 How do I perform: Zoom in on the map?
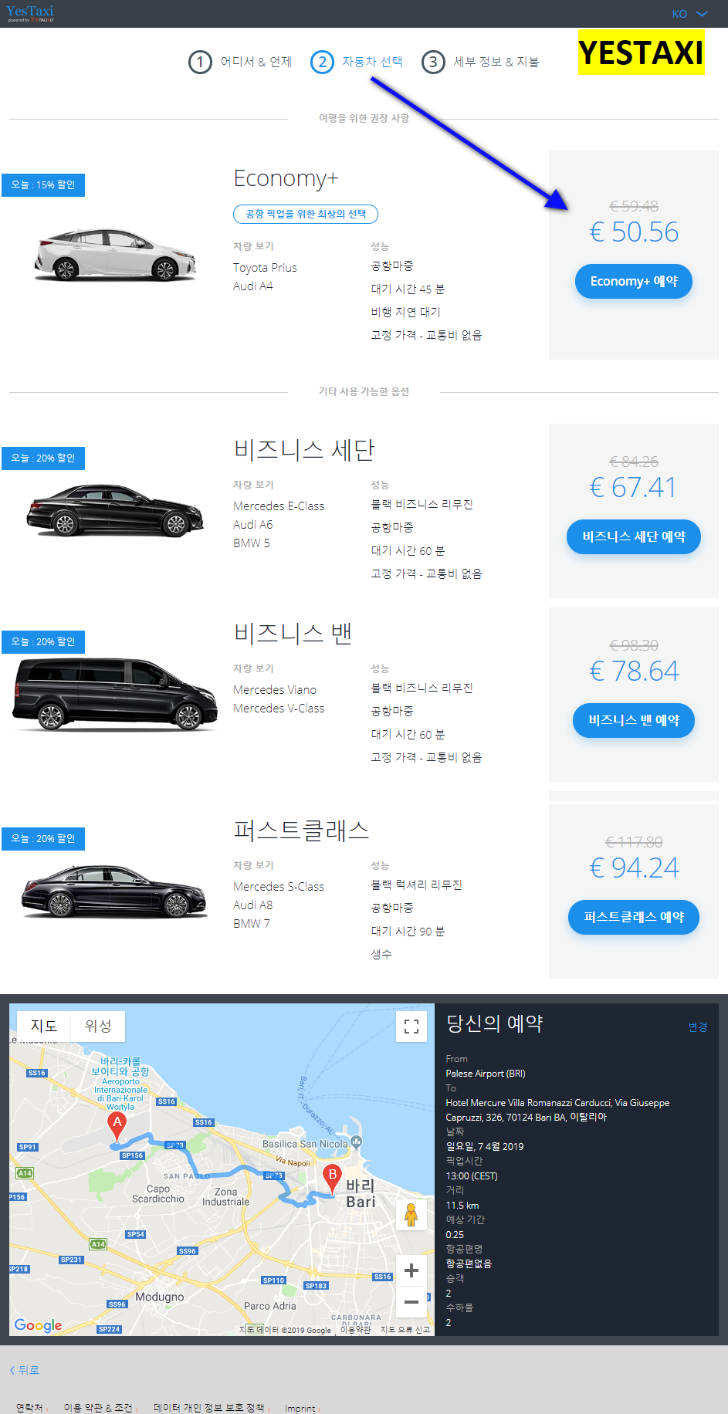[x=411, y=1270]
